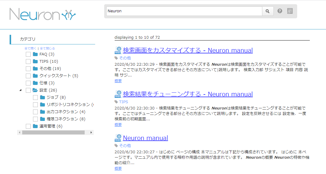The height and width of the screenshot is (174, 326).
Task: Click the ジョブ folder icon
Action: pyautogui.click(x=42, y=97)
